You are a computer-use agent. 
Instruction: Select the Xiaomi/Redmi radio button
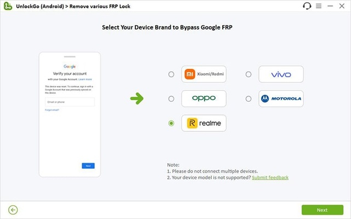click(172, 74)
